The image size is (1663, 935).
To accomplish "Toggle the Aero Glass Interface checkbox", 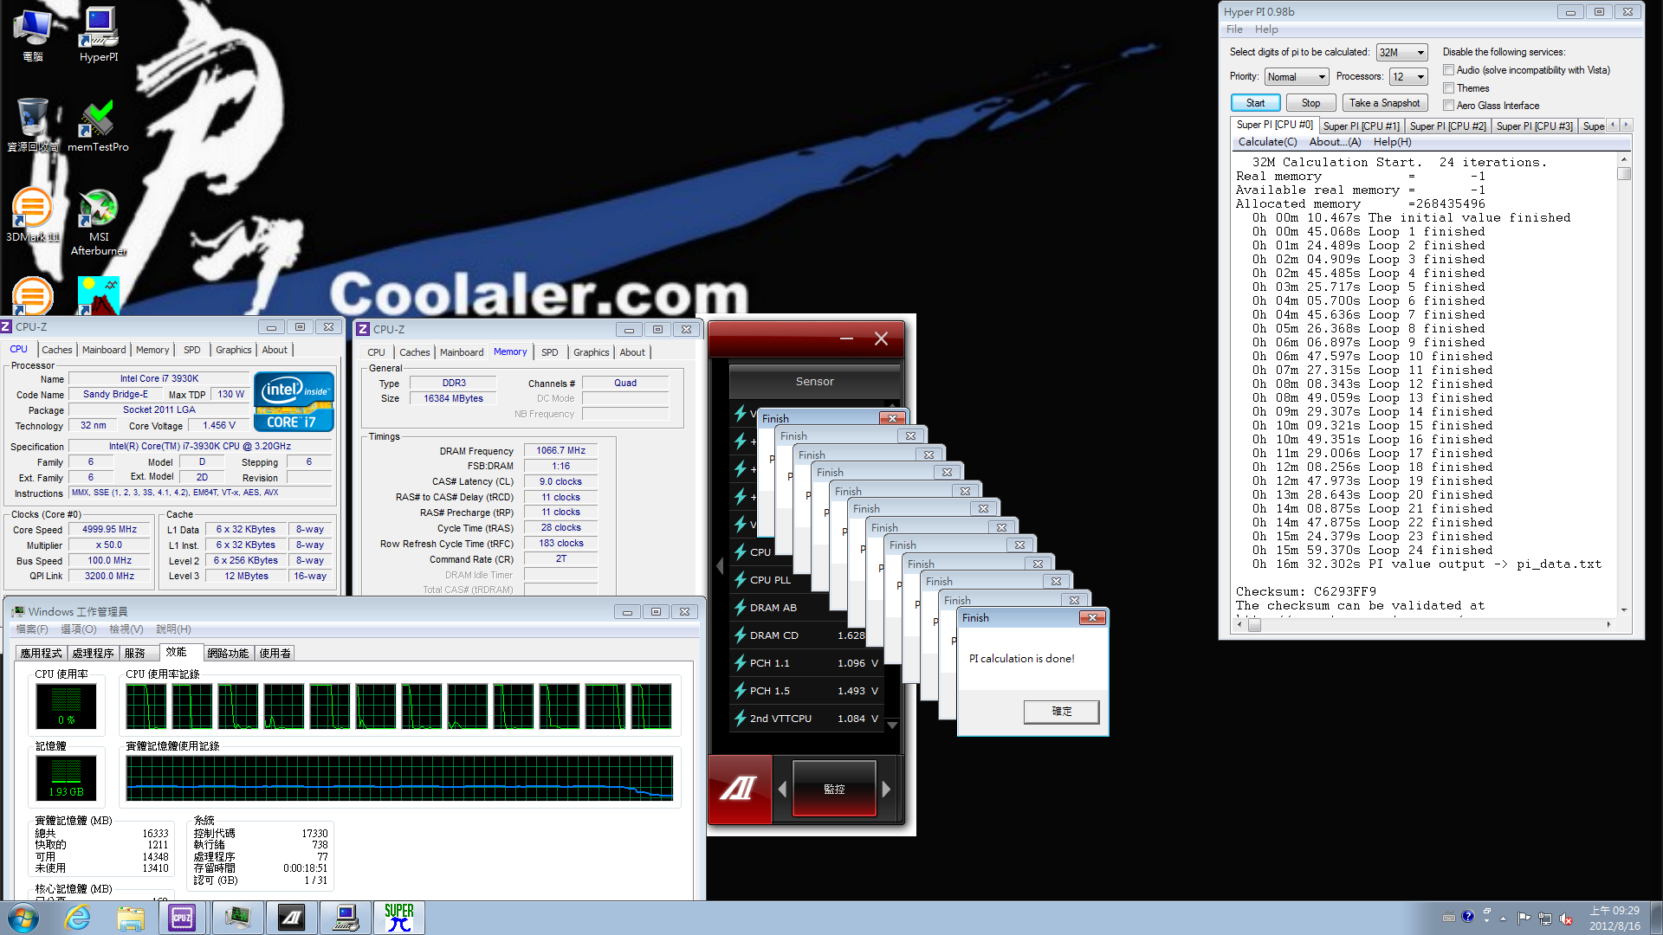I will [1448, 106].
